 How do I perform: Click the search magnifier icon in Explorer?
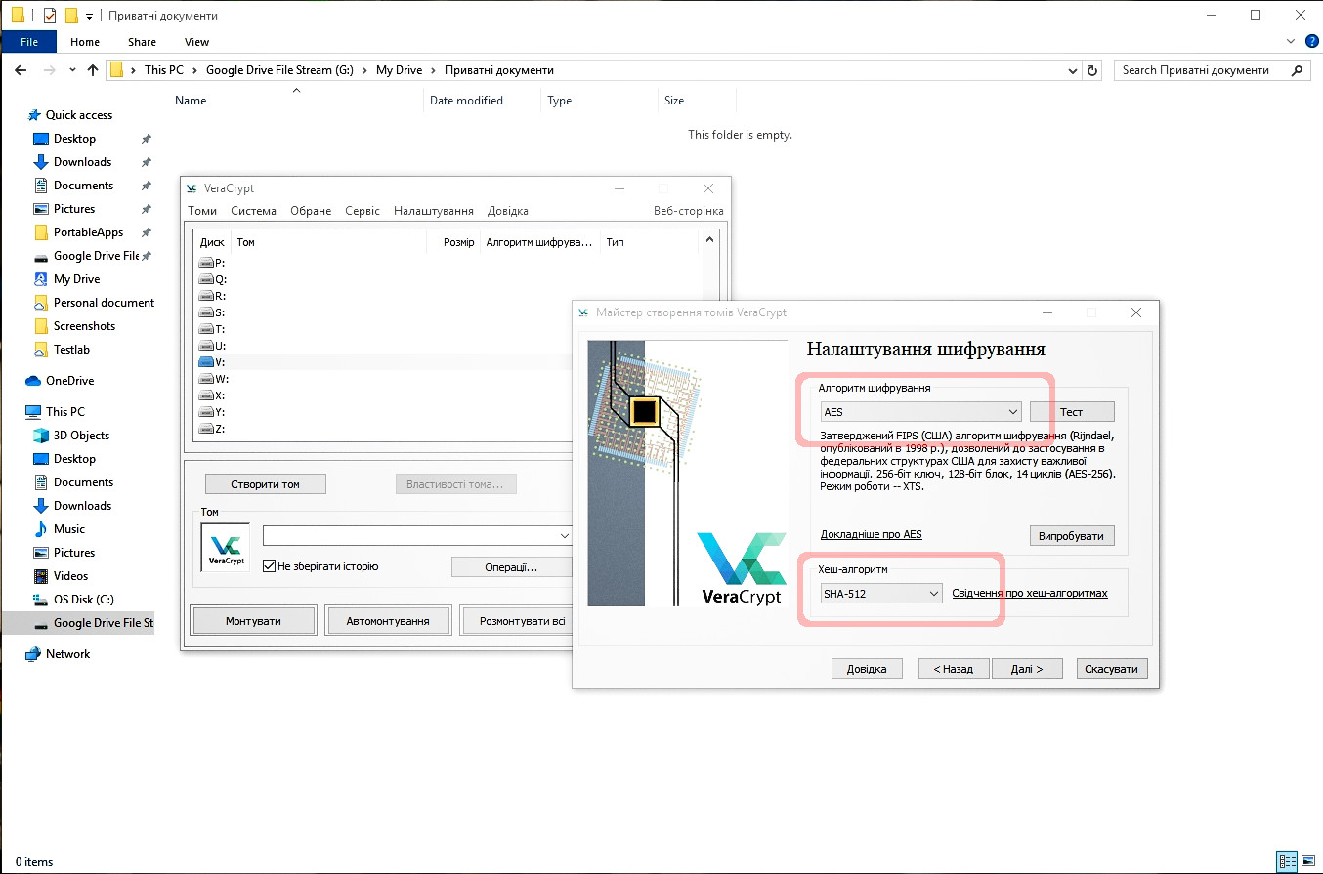pyautogui.click(x=1298, y=70)
